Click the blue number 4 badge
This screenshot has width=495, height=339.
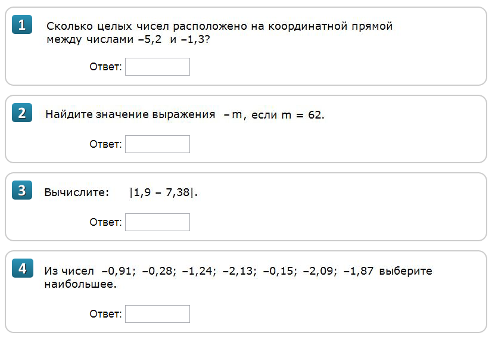click(x=22, y=268)
